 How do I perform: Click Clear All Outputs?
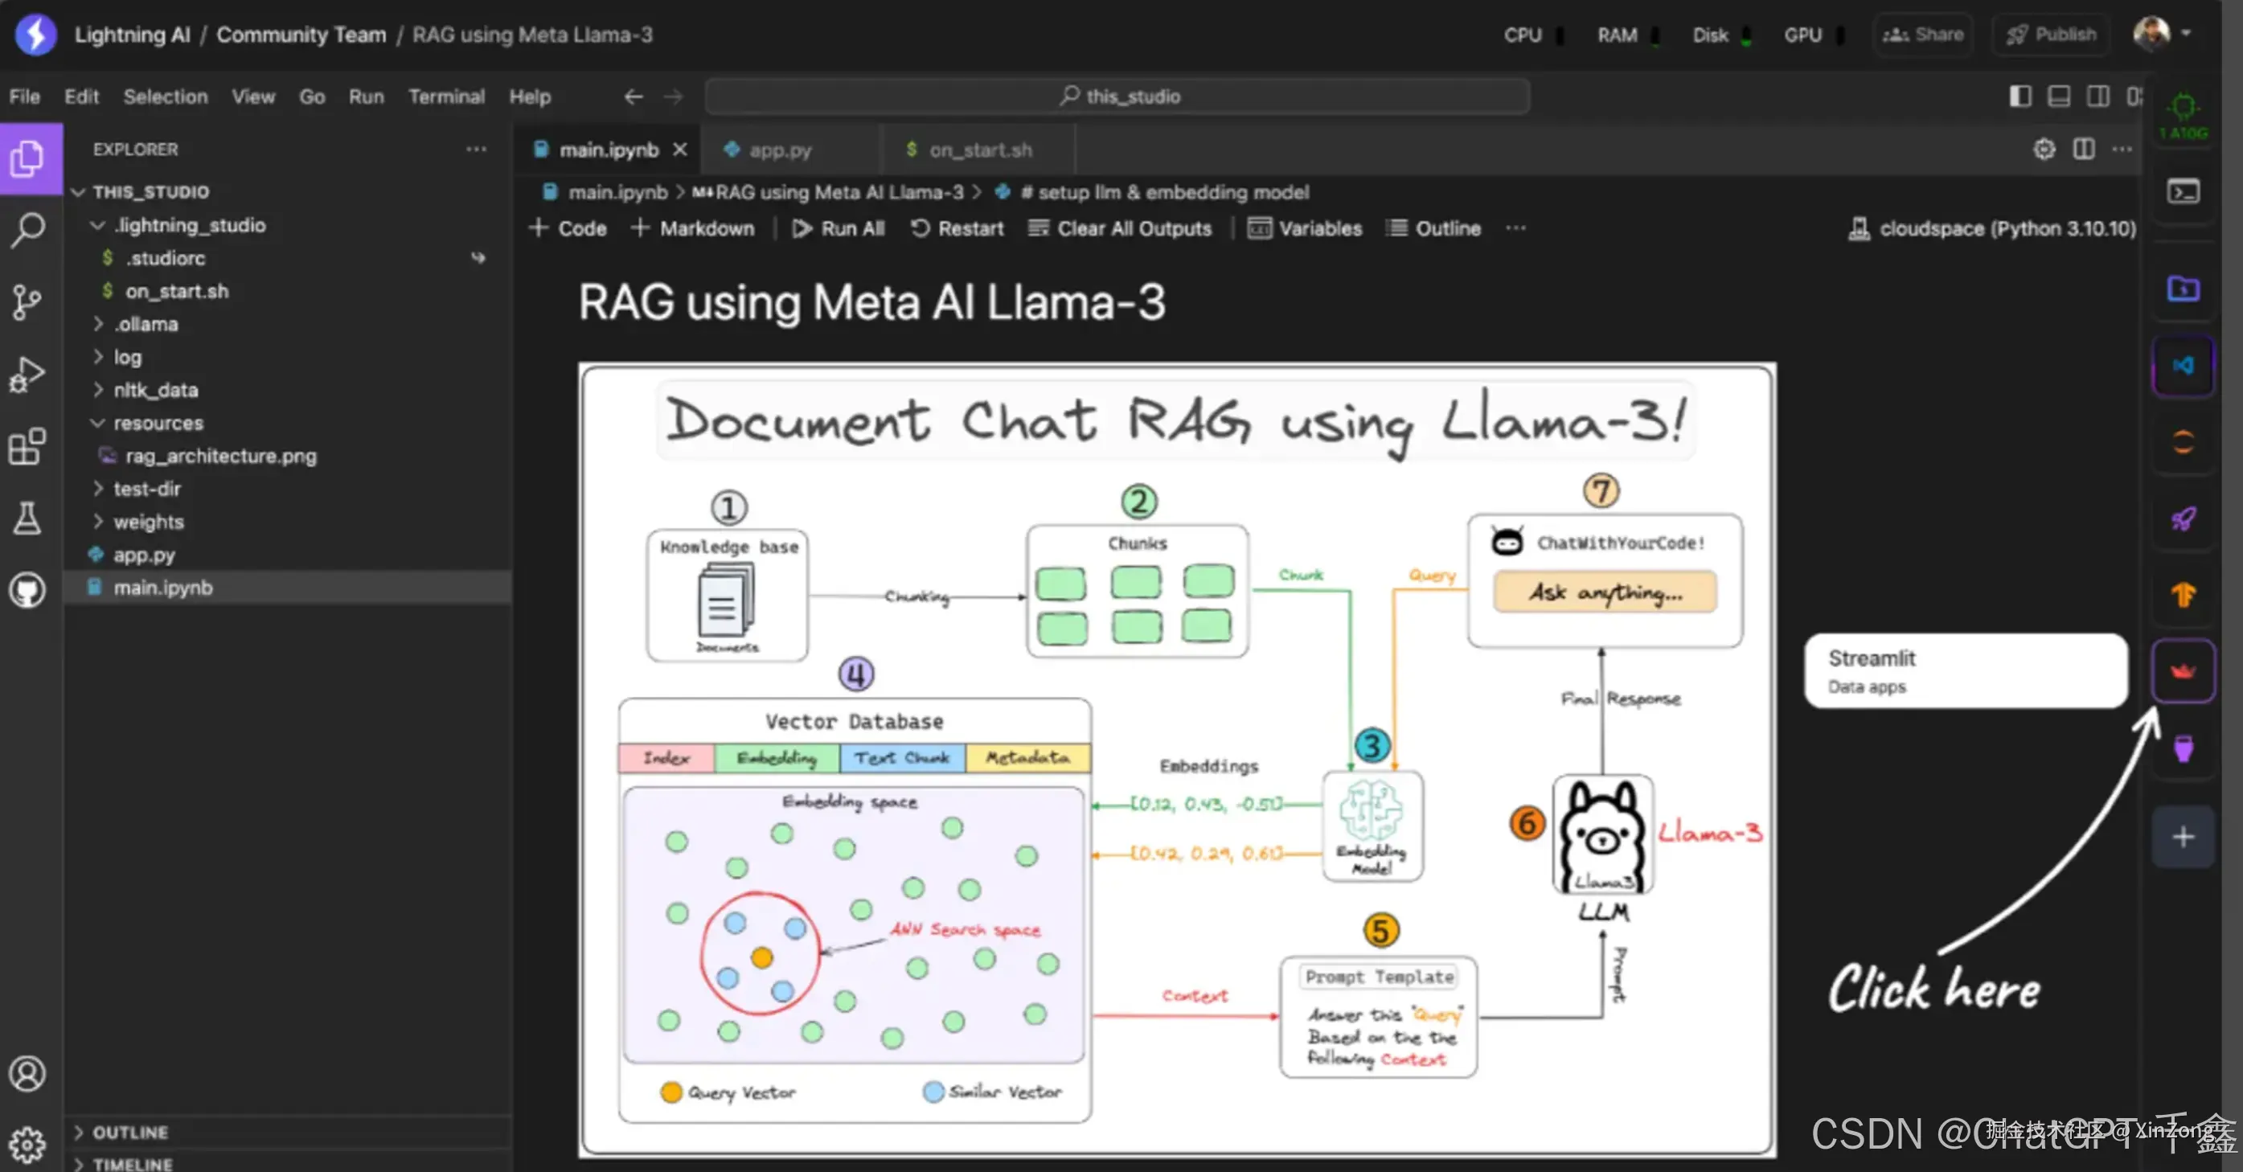1120,229
